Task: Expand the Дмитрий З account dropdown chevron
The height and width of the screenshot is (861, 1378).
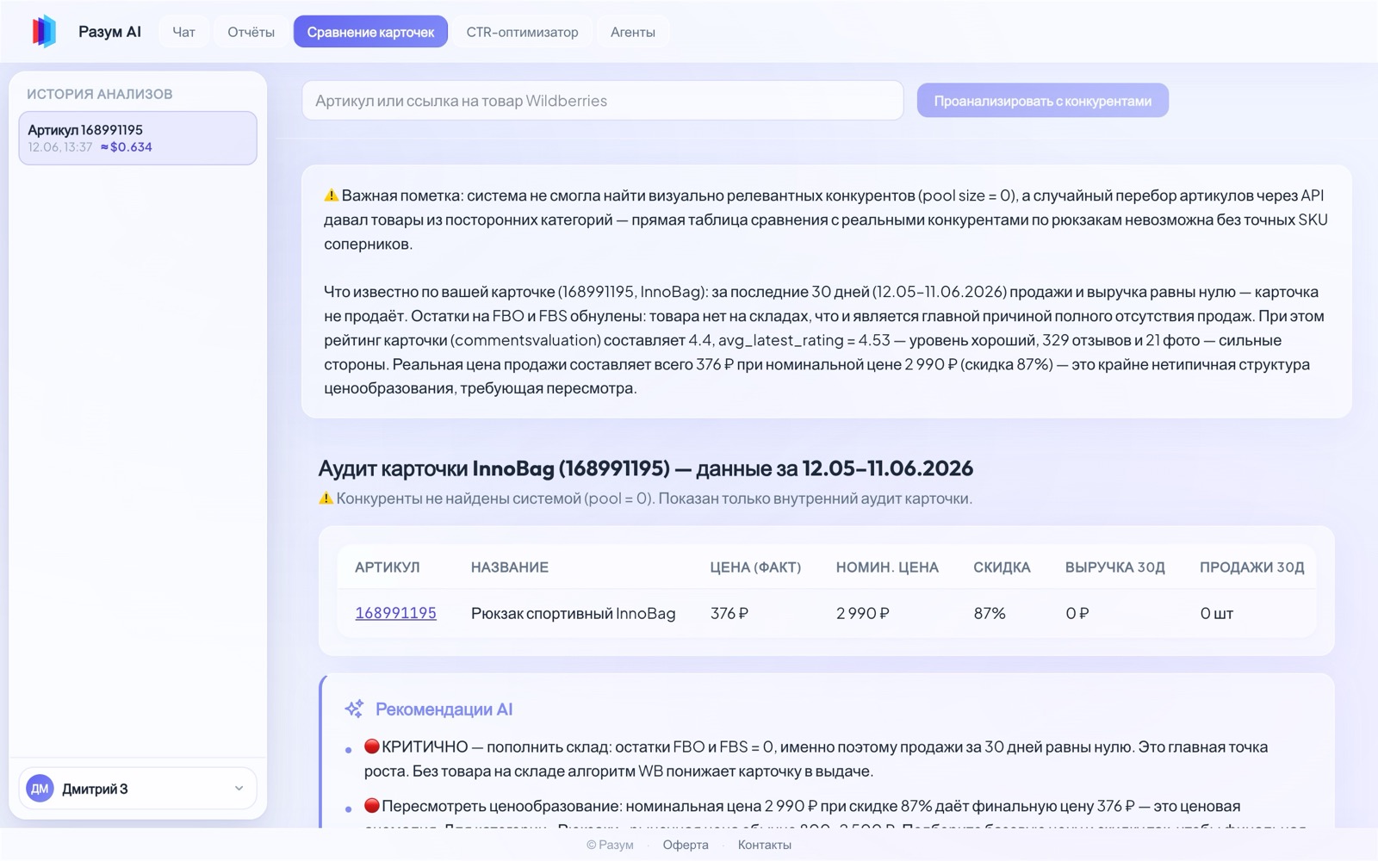Action: [239, 789]
